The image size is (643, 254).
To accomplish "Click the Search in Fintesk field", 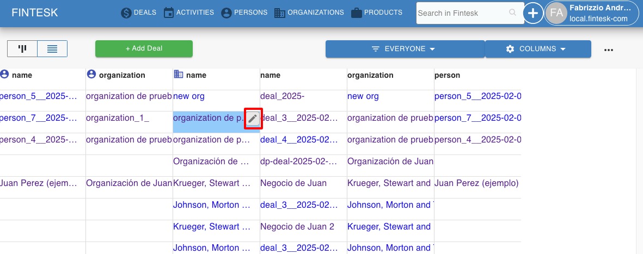I will point(462,13).
